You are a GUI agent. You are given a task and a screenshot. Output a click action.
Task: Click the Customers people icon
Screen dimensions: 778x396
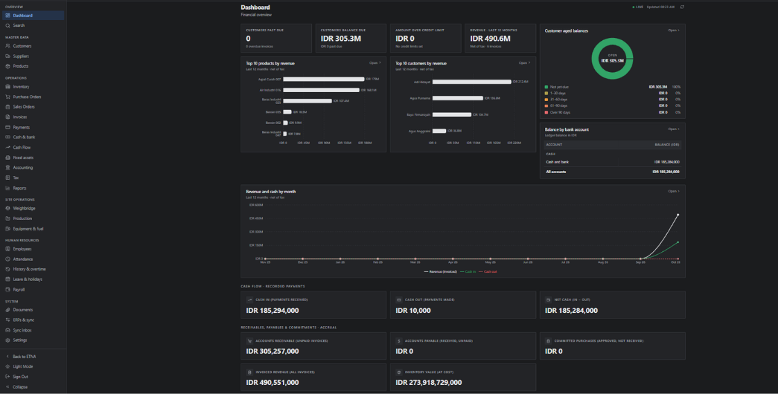tap(8, 46)
